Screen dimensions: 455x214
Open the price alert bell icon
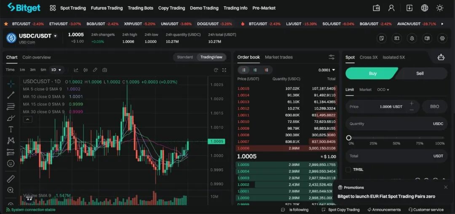click(412, 38)
